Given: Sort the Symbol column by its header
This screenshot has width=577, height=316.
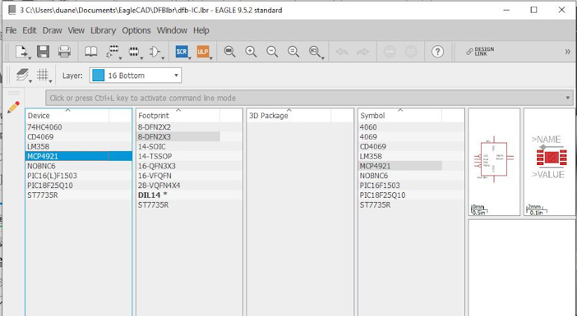Looking at the screenshot, I should (400, 115).
